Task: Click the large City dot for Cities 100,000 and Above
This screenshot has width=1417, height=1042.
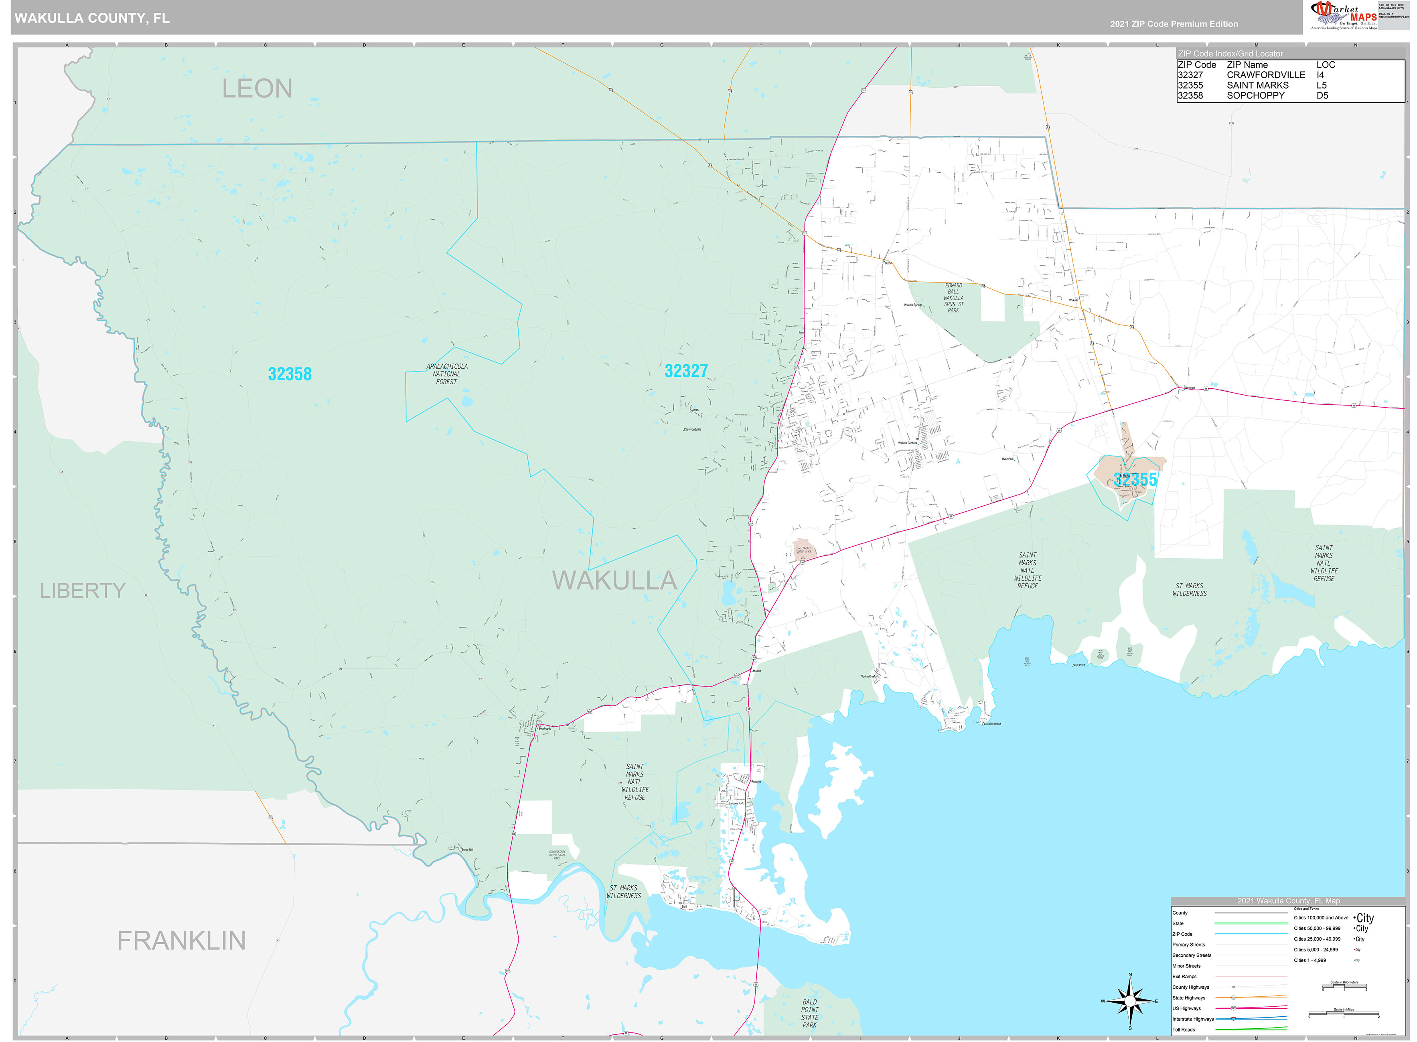Action: pos(1354,918)
